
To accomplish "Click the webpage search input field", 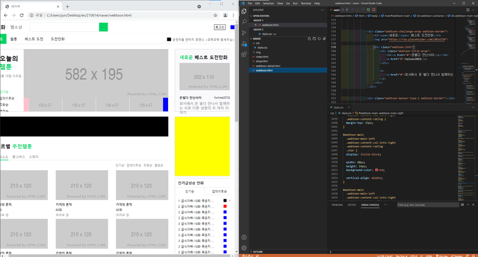I will [64, 27].
